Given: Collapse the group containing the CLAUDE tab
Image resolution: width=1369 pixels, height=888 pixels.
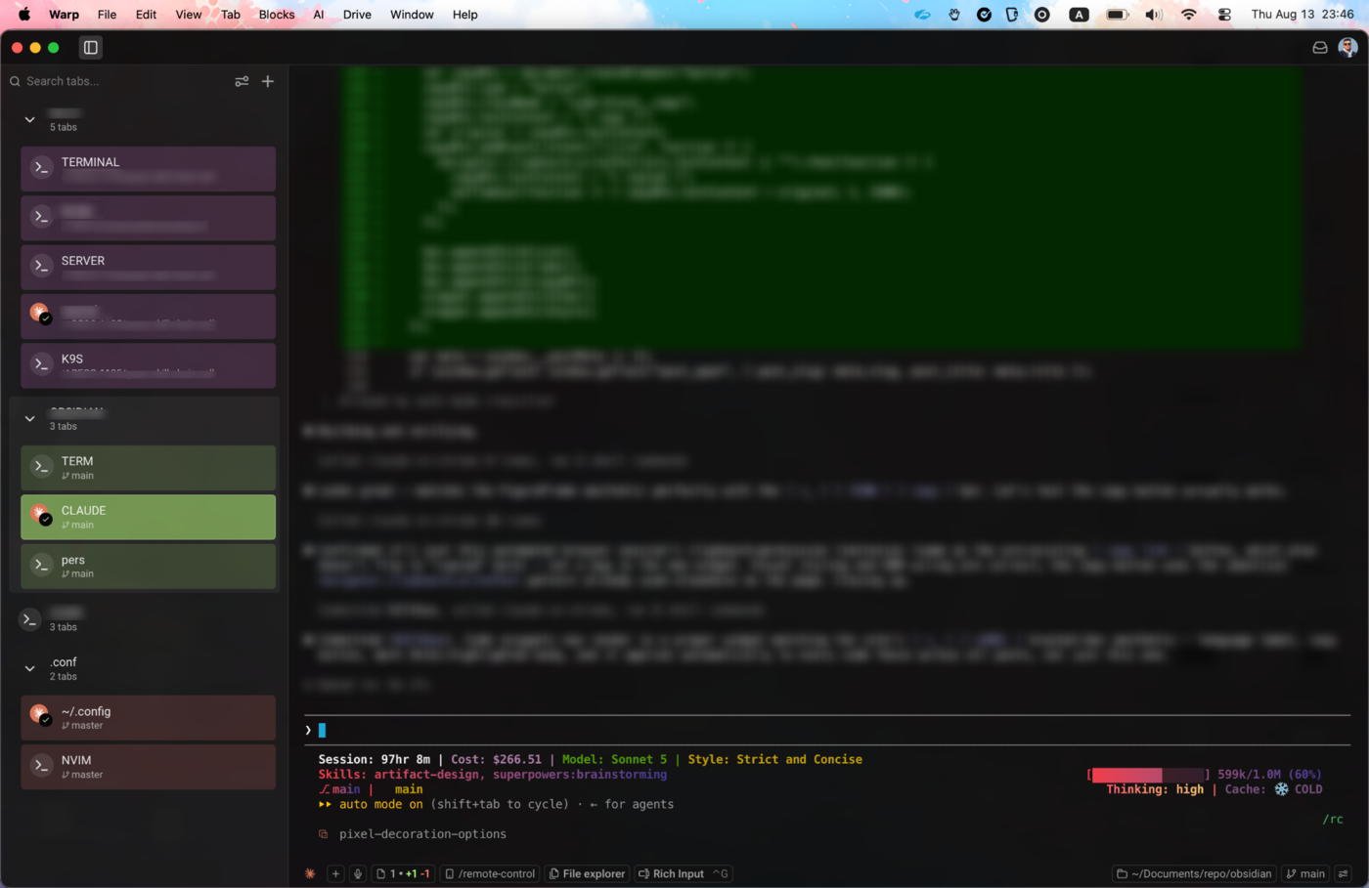Looking at the screenshot, I should [x=29, y=418].
